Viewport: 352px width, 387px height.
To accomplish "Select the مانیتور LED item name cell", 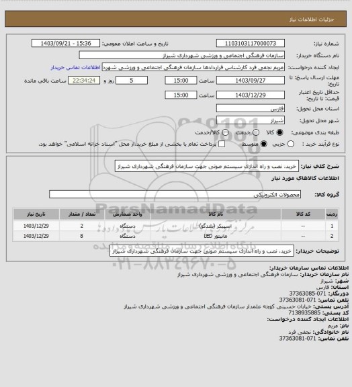I will click(x=216, y=236).
